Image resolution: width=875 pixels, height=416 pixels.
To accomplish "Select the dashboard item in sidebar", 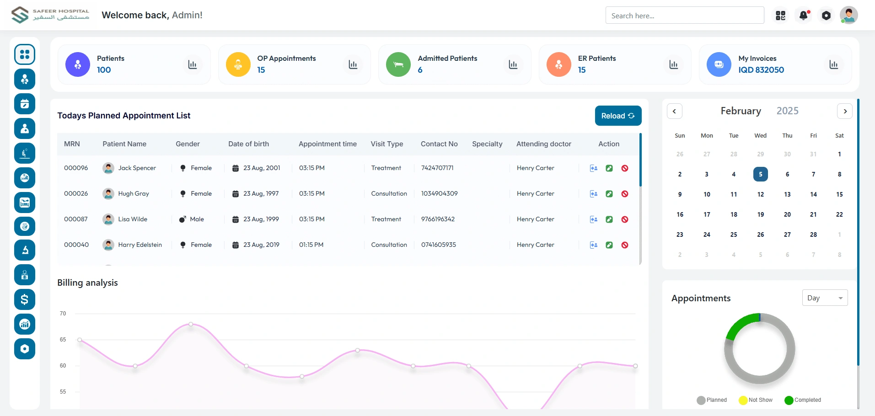I will 25,54.
